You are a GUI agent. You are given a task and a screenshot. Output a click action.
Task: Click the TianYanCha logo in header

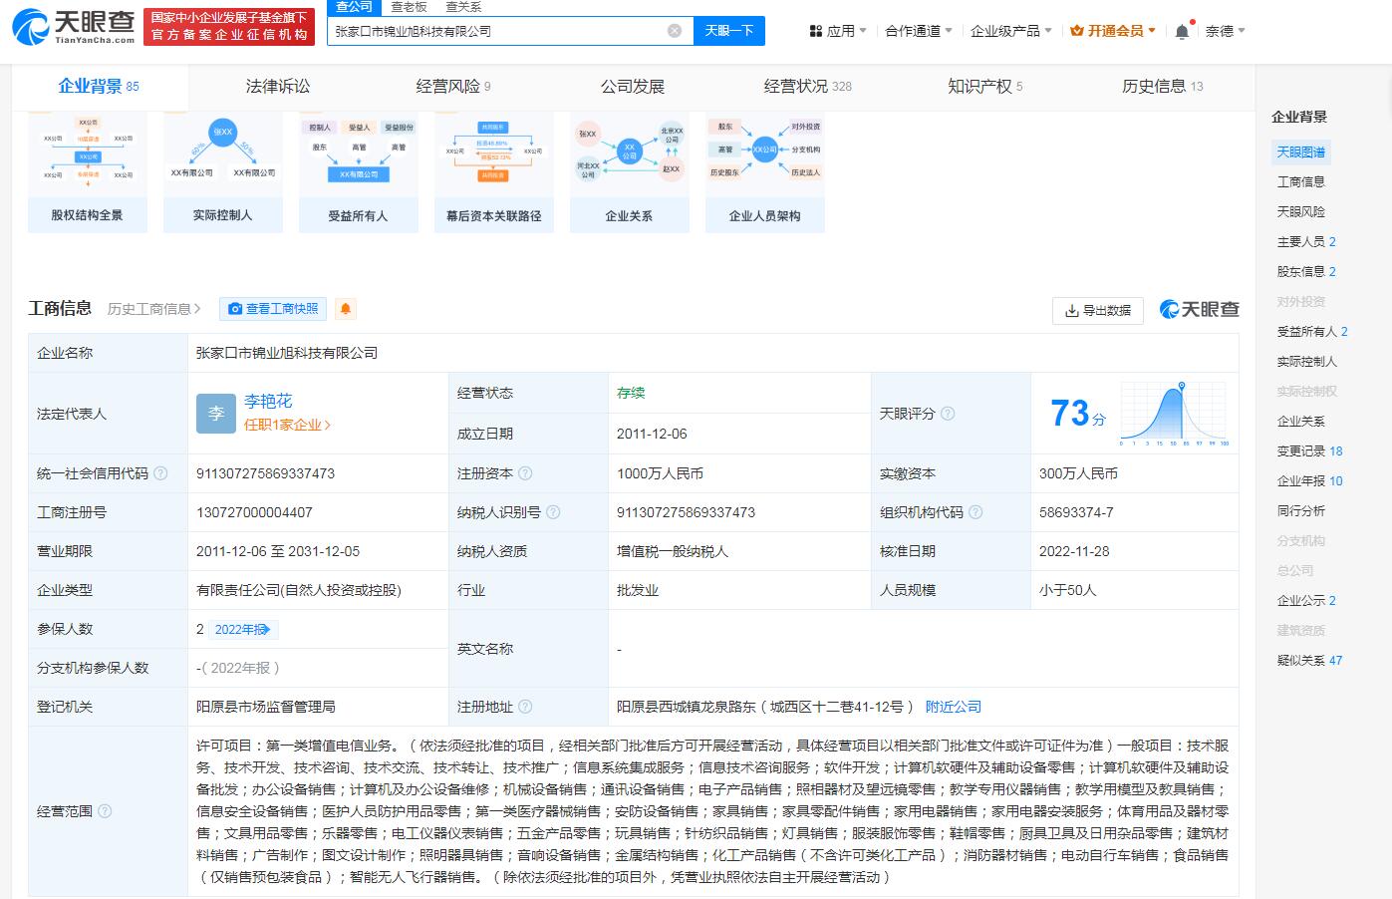click(72, 26)
